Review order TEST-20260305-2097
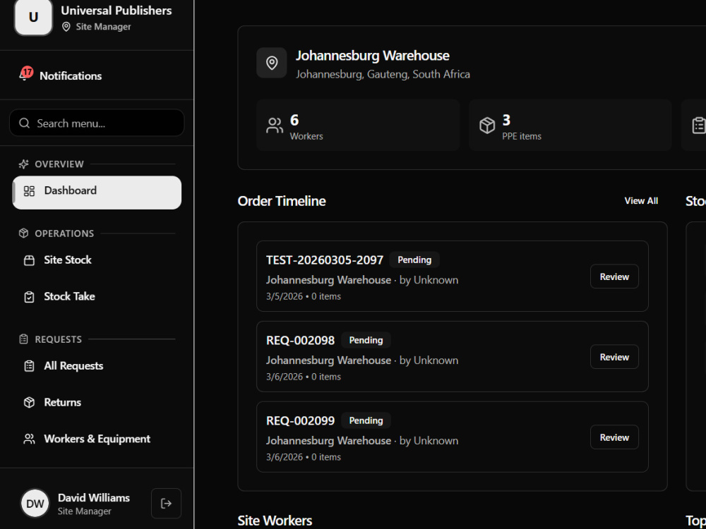 pyautogui.click(x=614, y=276)
